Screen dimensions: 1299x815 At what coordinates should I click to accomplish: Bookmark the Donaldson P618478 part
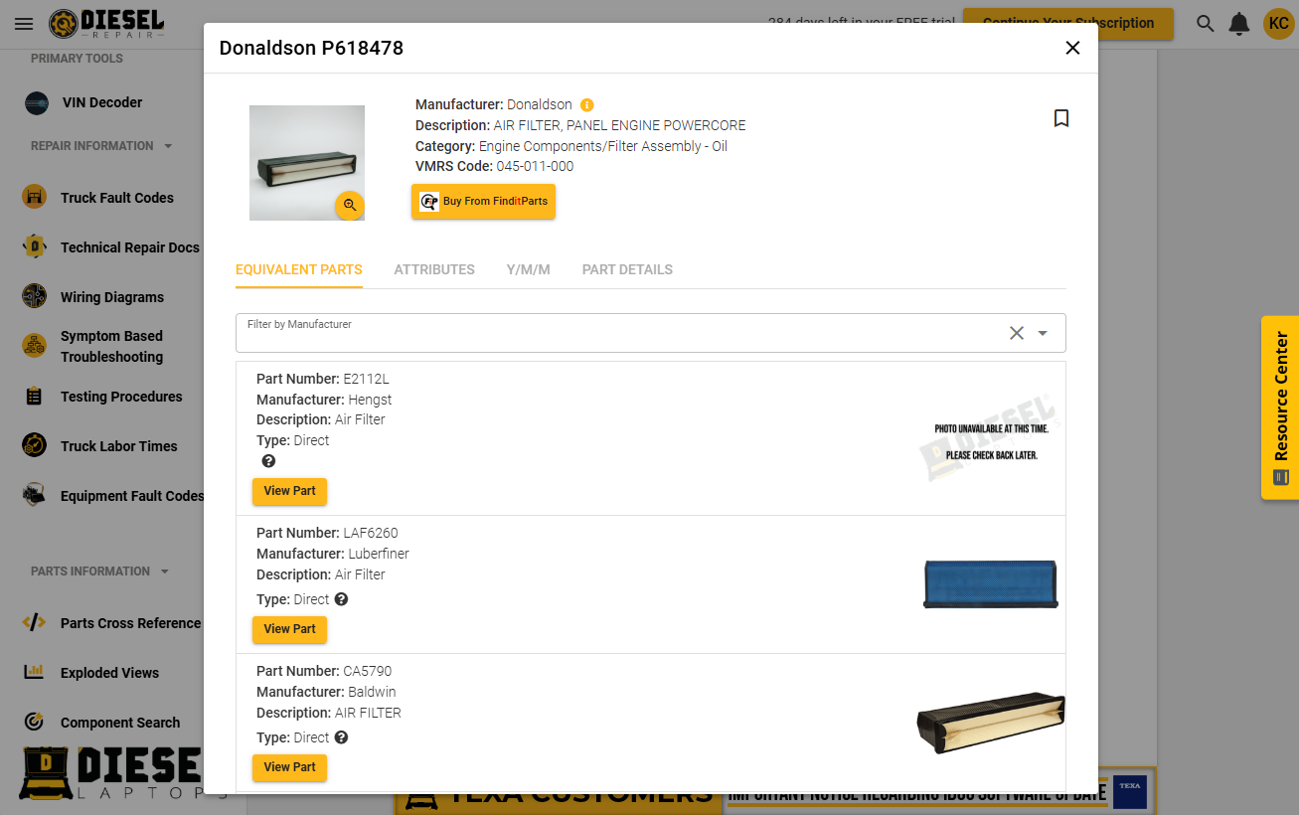[x=1061, y=118]
